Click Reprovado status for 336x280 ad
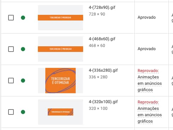173x130 pixels. tap(148, 71)
